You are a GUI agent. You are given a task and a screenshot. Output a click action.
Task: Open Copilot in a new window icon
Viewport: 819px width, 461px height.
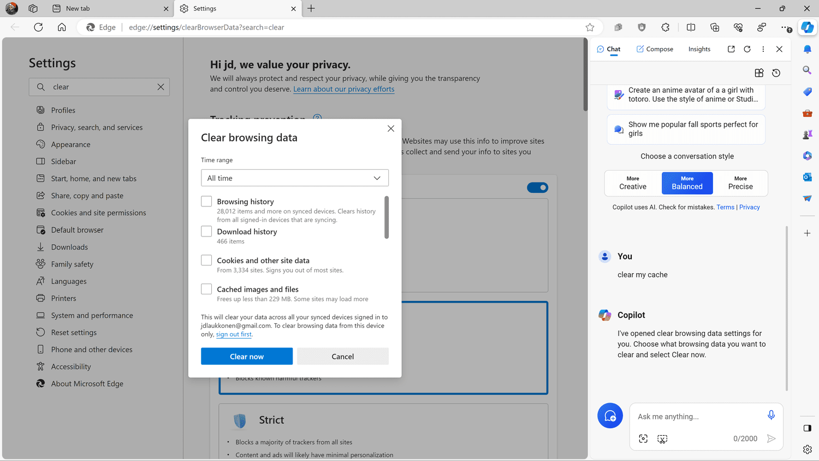pos(731,49)
